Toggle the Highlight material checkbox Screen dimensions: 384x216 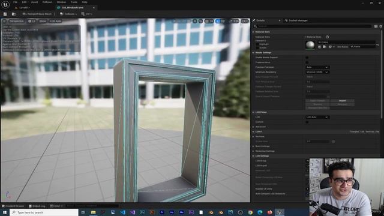click(257, 44)
